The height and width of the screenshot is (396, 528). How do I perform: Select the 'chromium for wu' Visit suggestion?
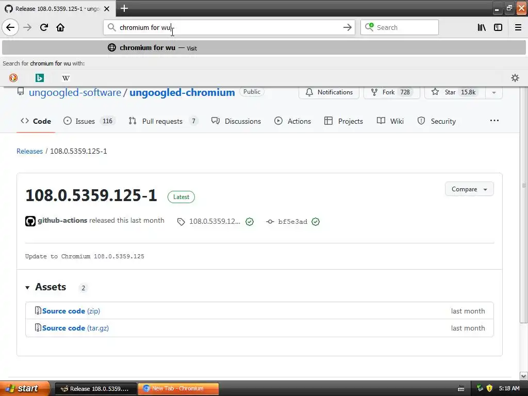click(263, 48)
